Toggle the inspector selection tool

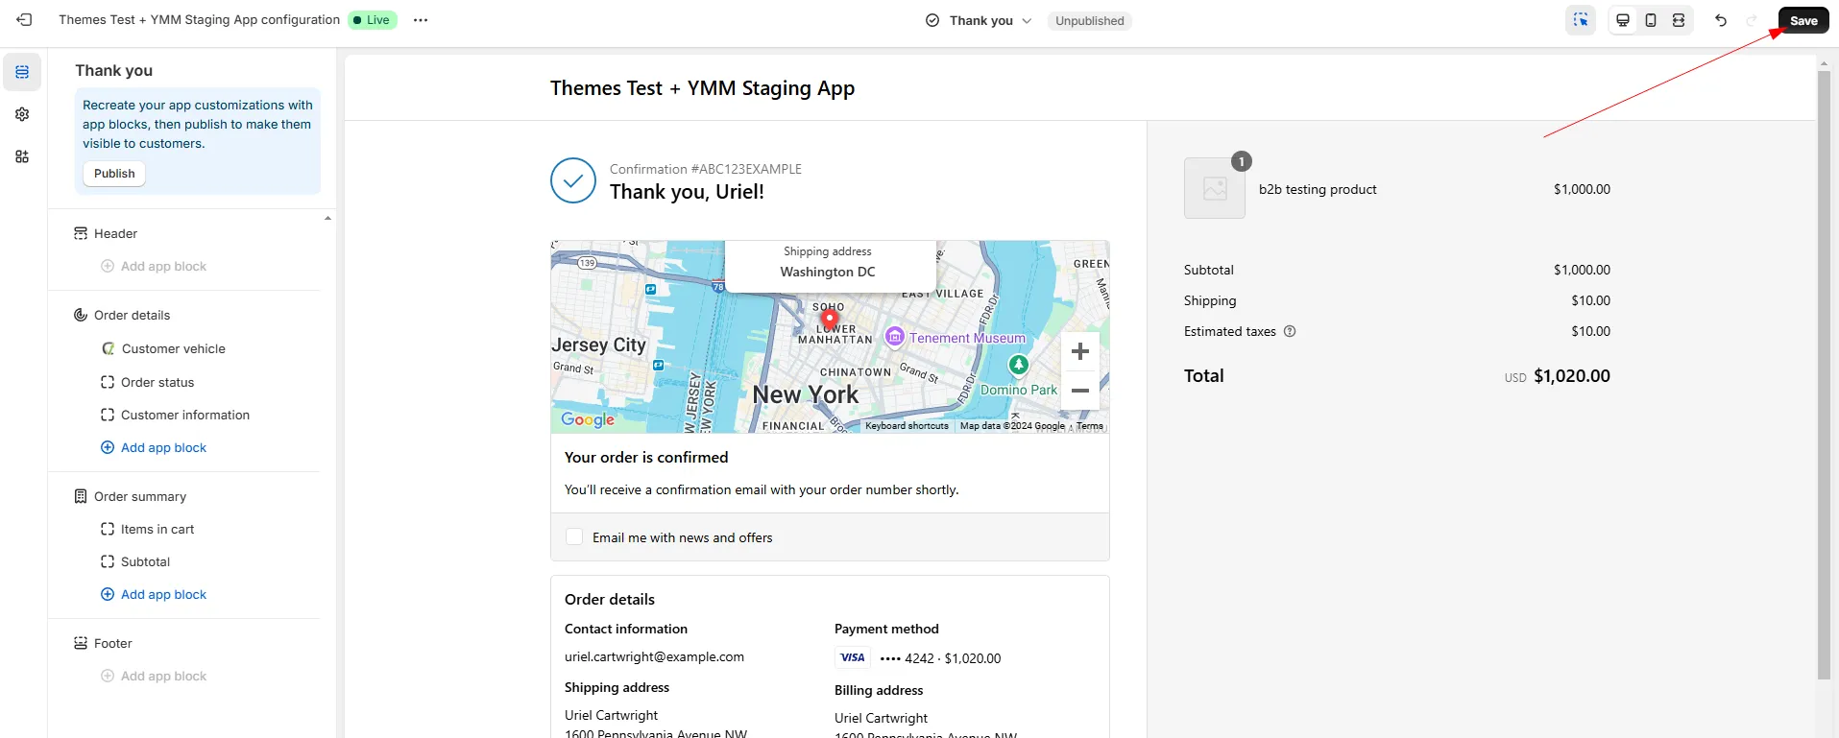[1580, 20]
